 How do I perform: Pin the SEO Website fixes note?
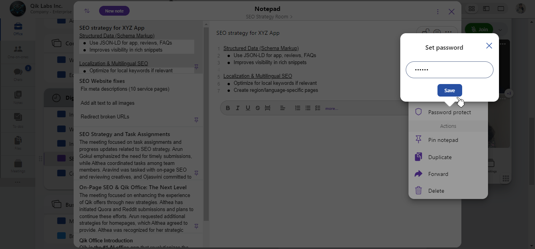pos(196,120)
